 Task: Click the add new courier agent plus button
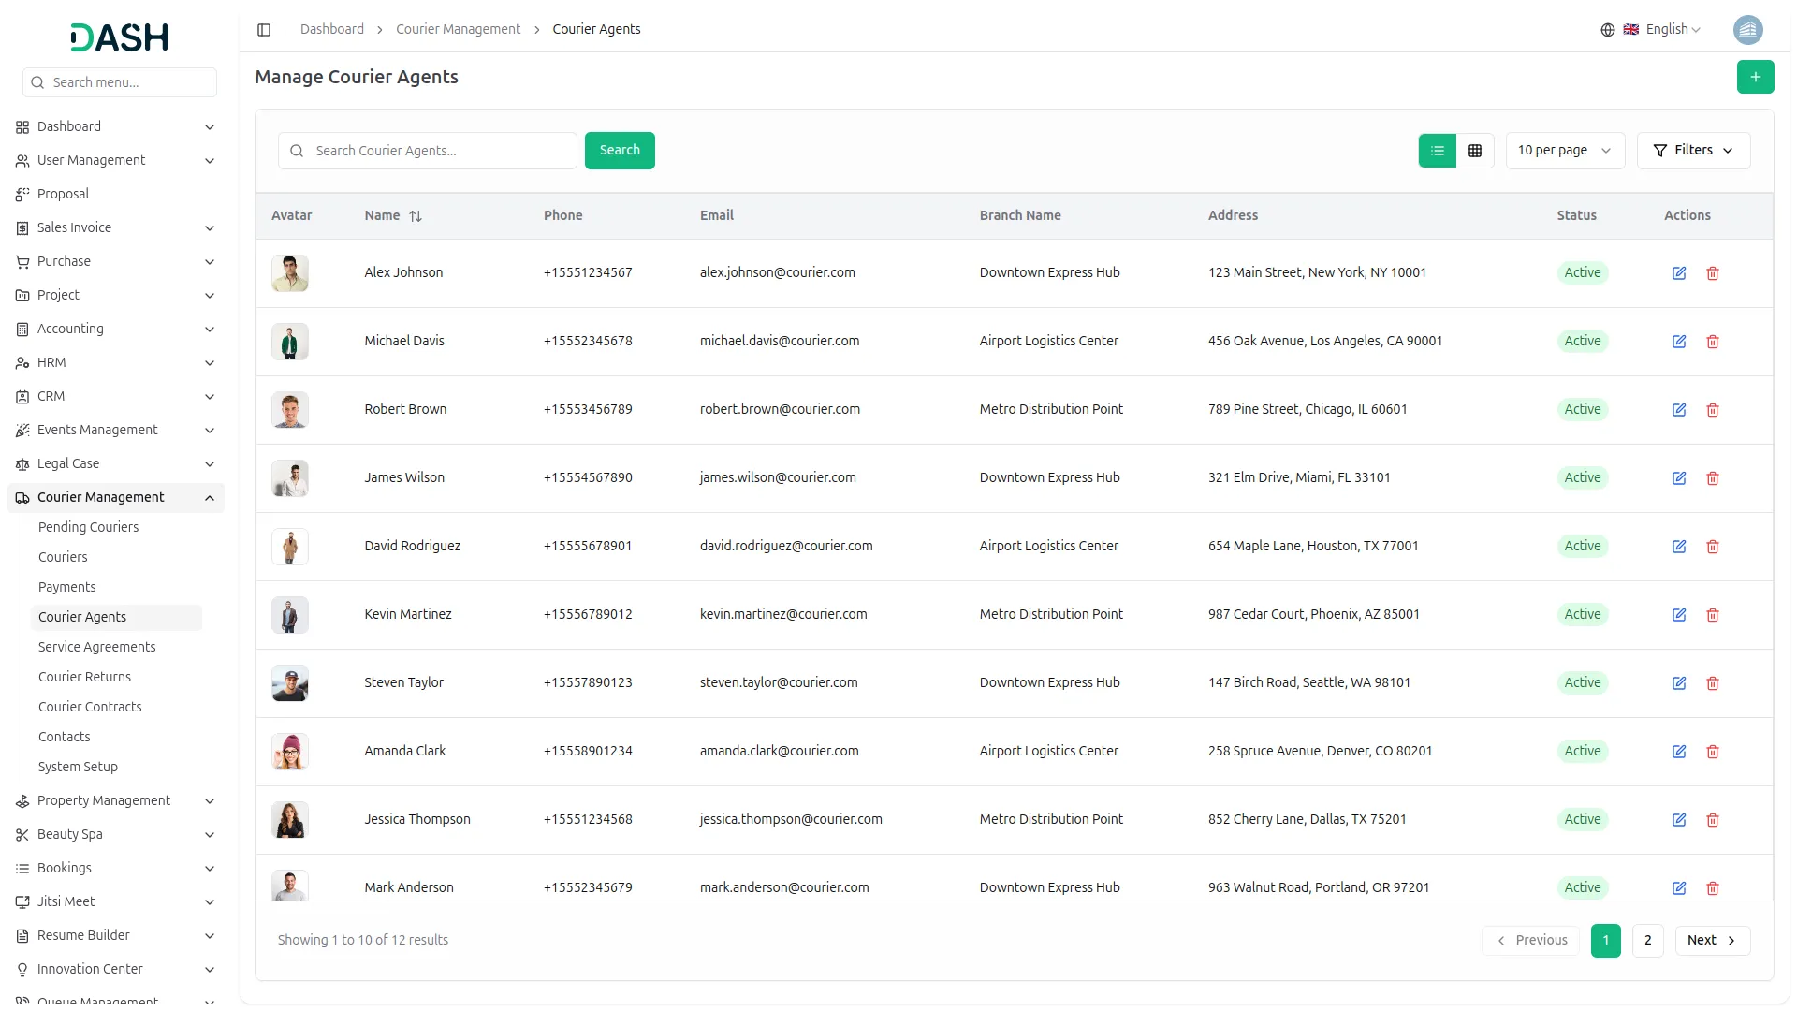1755,77
